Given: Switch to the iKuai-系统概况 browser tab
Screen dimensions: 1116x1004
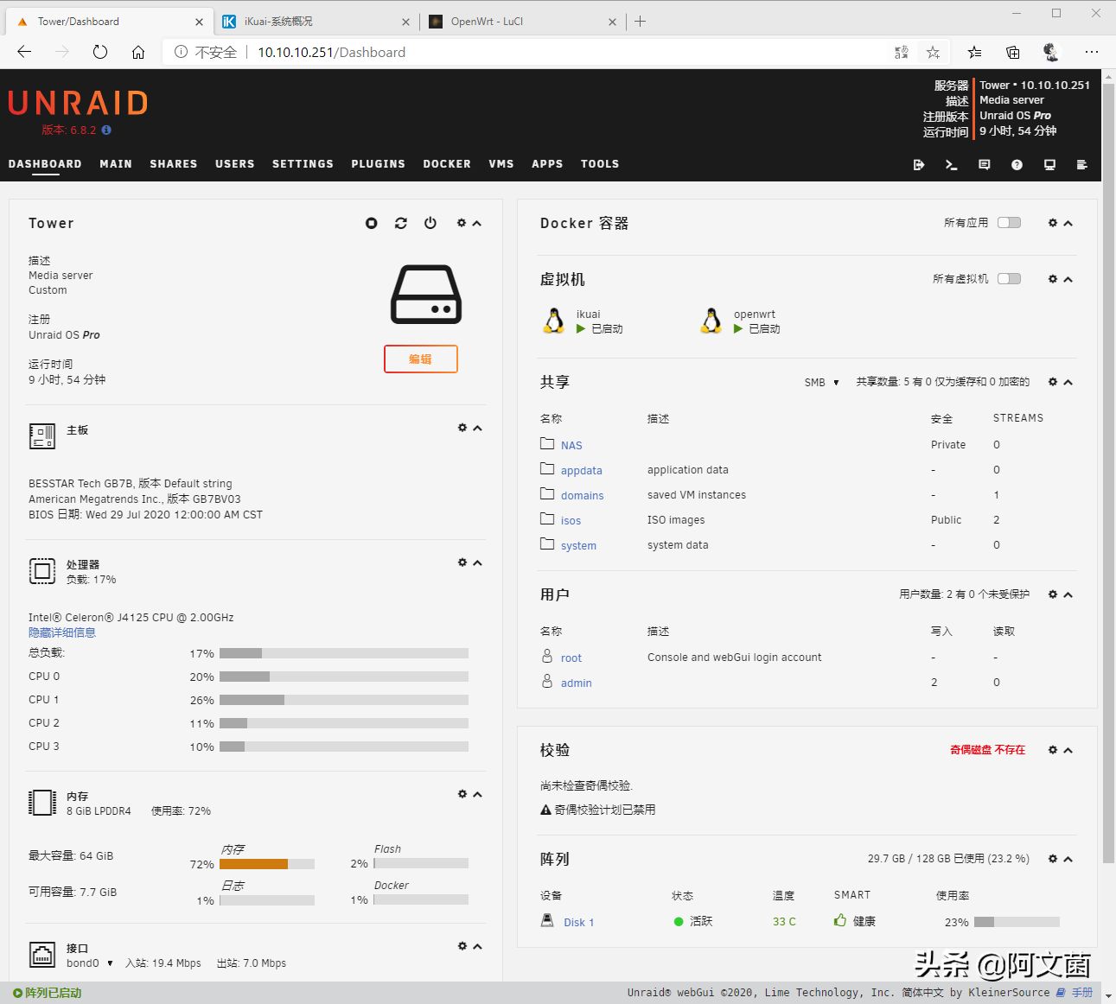Looking at the screenshot, I should click(x=316, y=22).
